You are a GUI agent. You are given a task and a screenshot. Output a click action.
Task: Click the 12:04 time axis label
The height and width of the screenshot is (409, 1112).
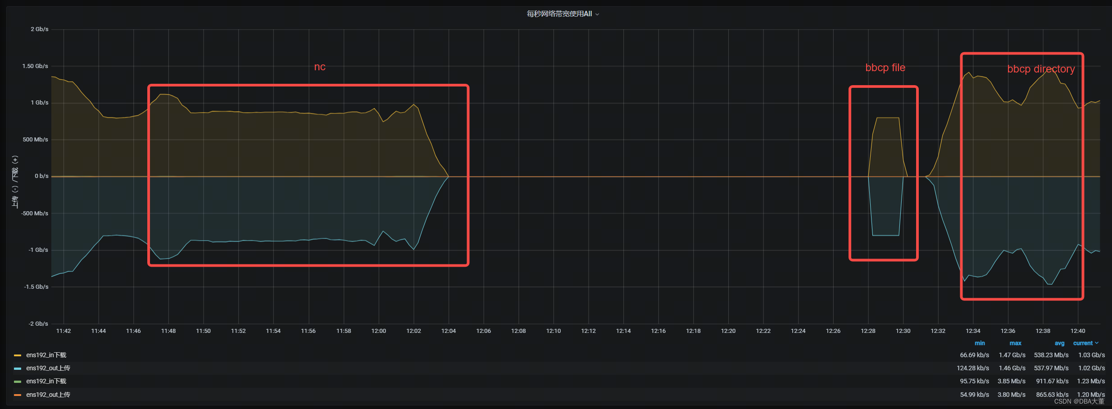click(x=449, y=331)
